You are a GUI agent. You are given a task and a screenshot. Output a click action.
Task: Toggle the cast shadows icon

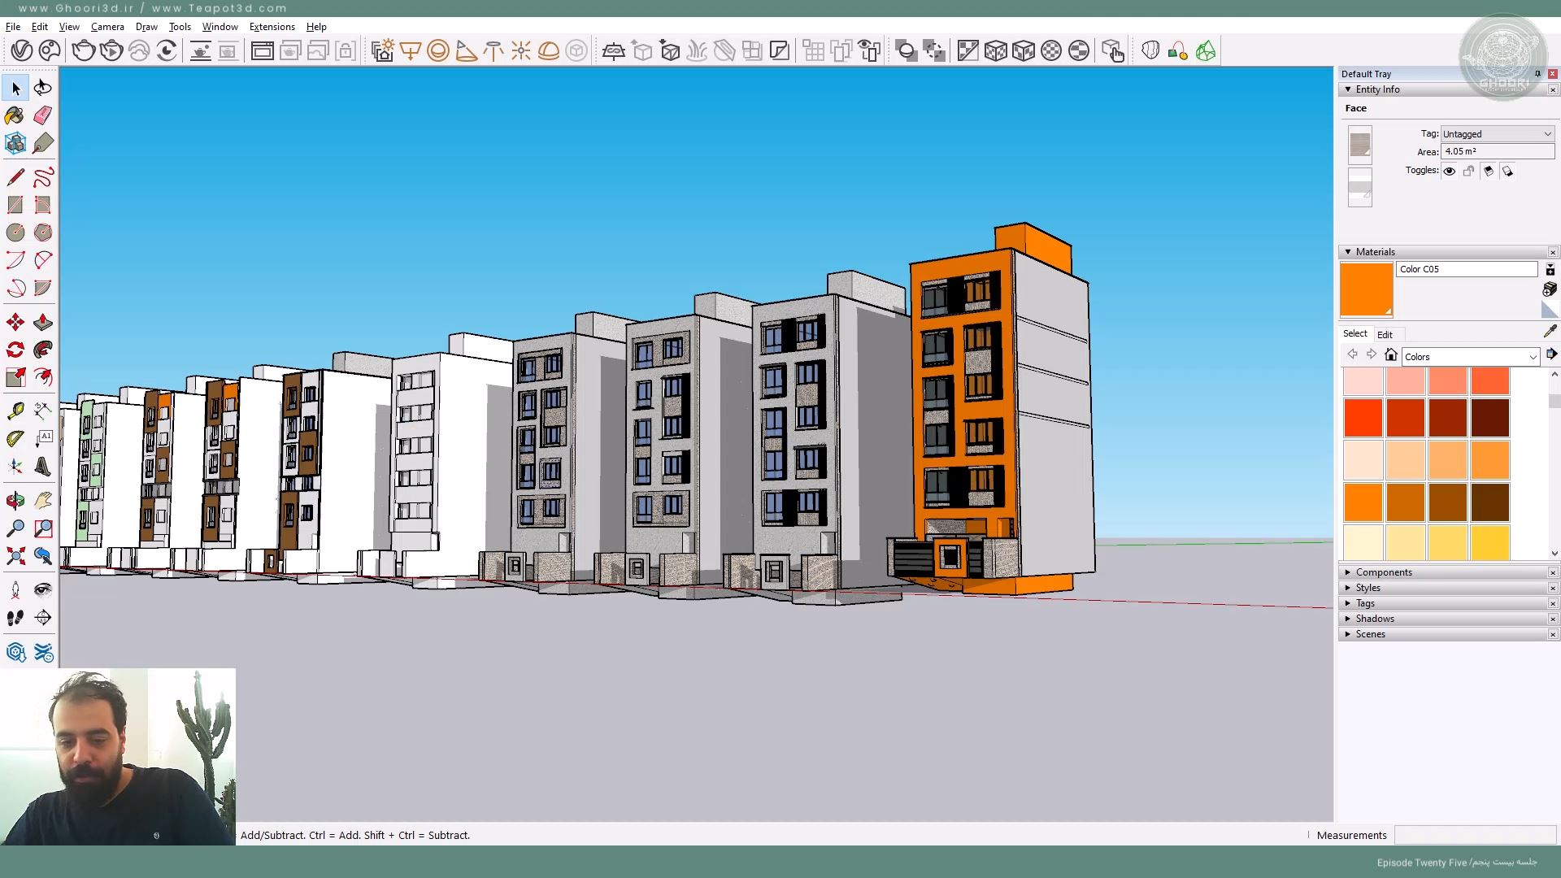1488,172
